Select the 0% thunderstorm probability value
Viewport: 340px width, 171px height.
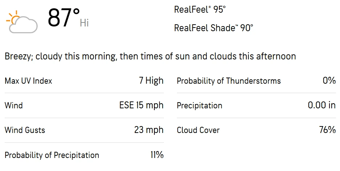[x=329, y=80]
